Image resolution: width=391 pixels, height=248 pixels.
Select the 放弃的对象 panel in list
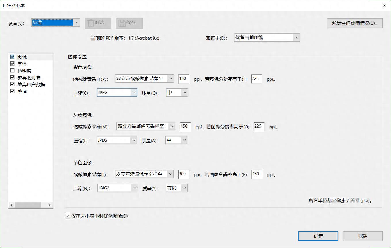29,78
